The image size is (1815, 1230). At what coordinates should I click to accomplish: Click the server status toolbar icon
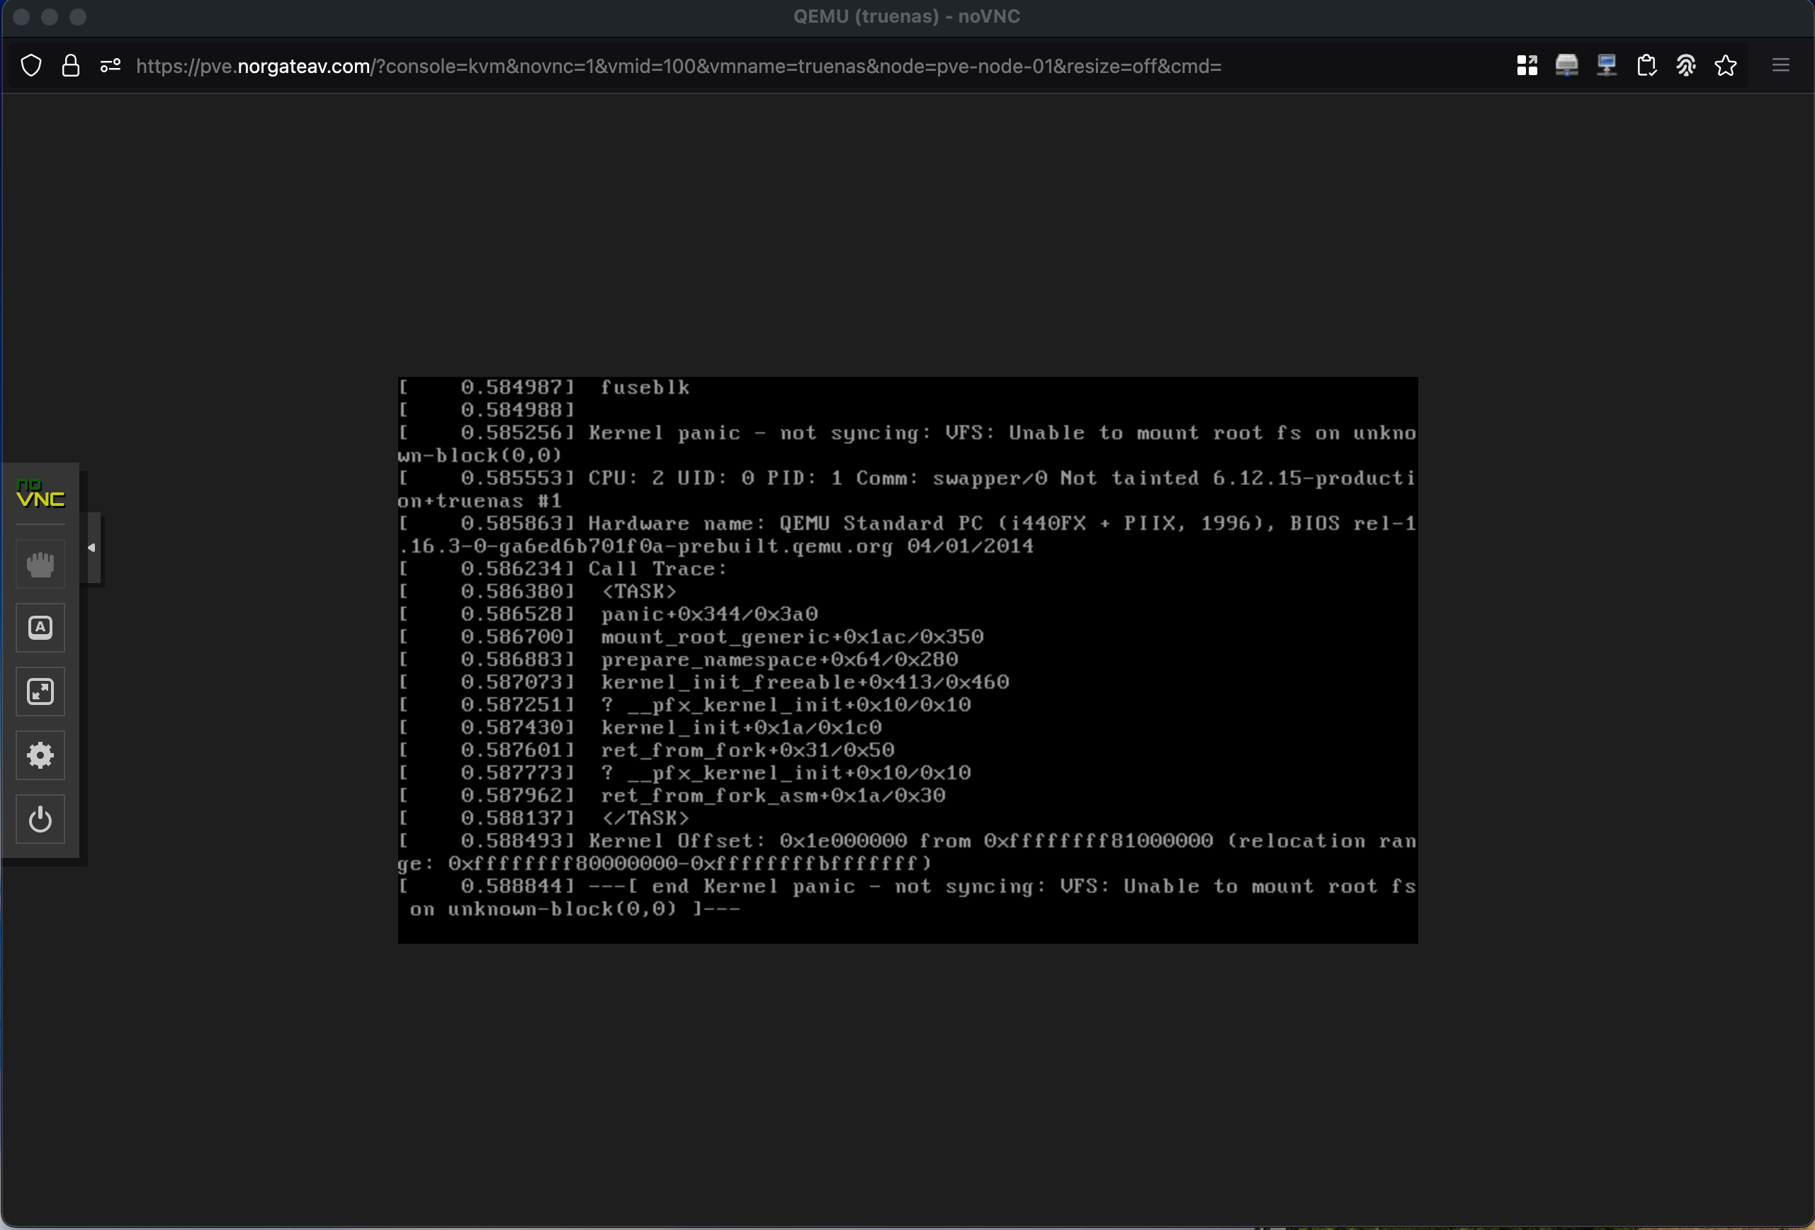coord(1566,66)
